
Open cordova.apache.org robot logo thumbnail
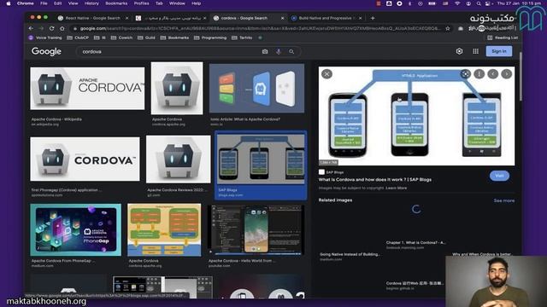click(177, 88)
